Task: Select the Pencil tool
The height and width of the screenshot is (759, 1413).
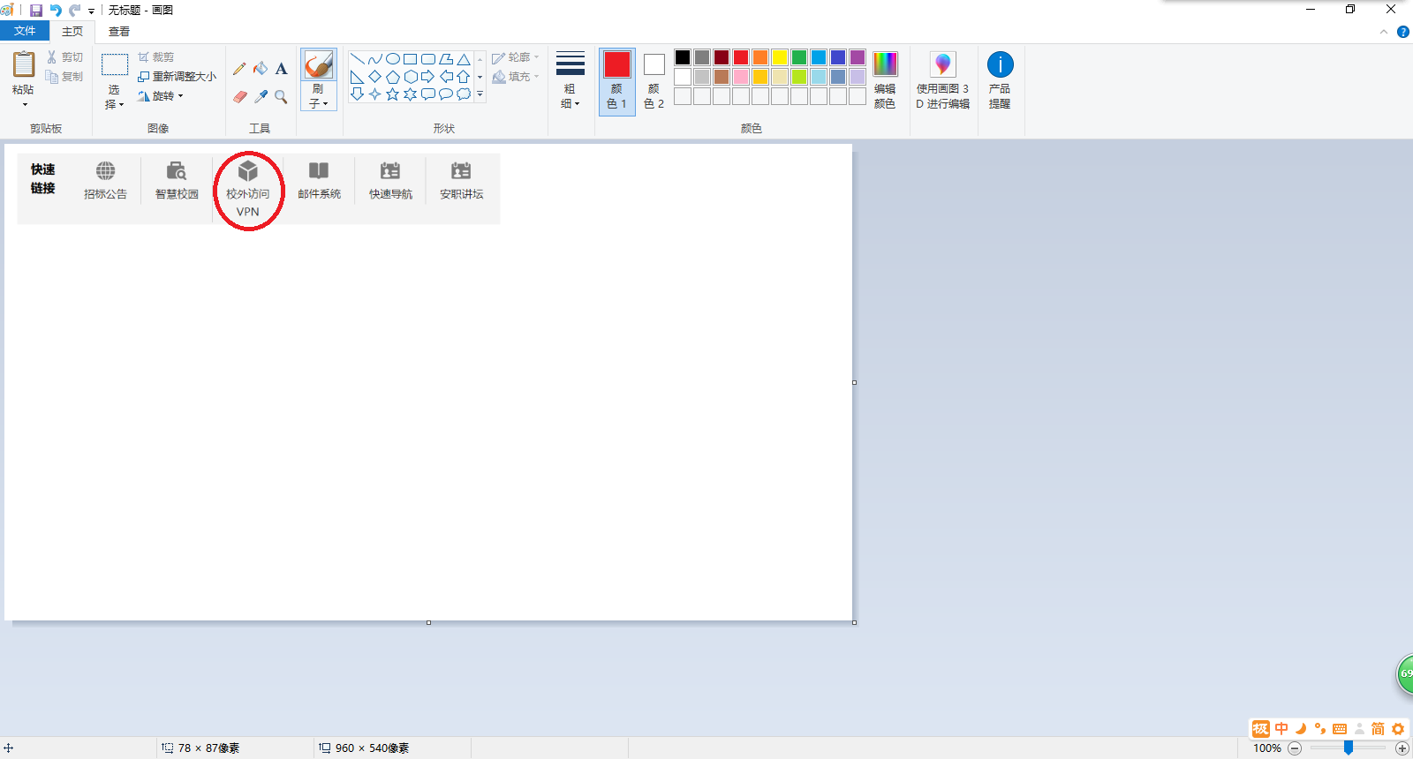Action: [239, 69]
